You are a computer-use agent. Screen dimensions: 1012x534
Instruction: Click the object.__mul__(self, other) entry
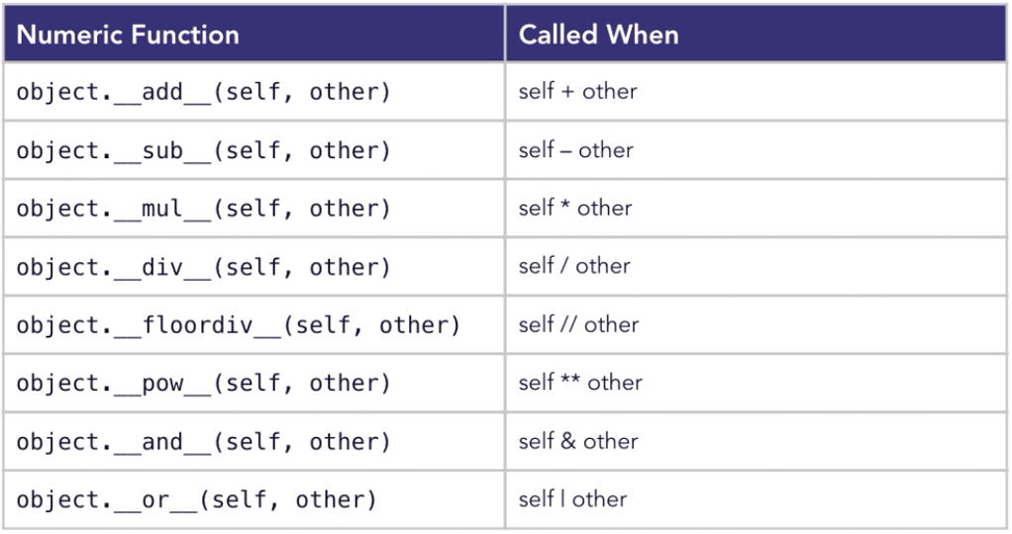204,209
